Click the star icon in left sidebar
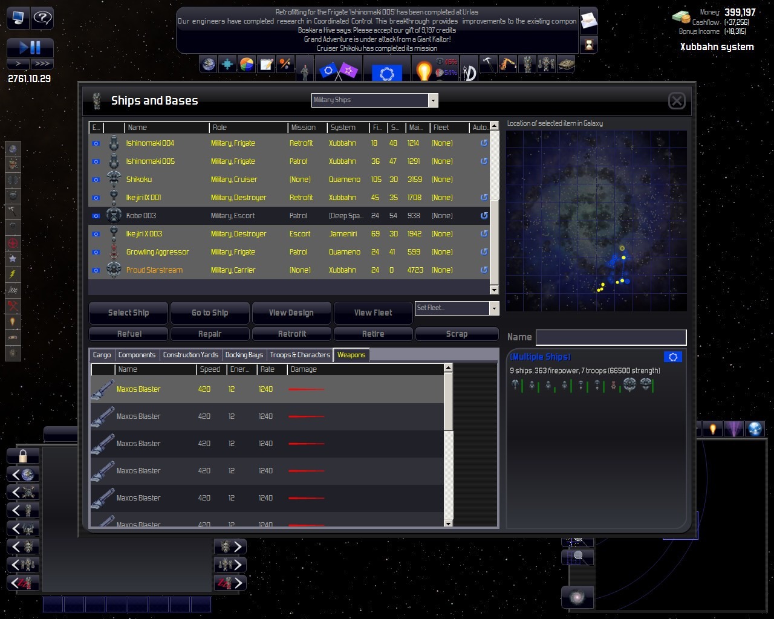This screenshot has width=774, height=619. [13, 259]
